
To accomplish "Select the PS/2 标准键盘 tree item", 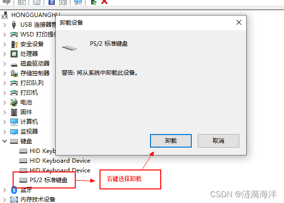I will (x=49, y=180).
